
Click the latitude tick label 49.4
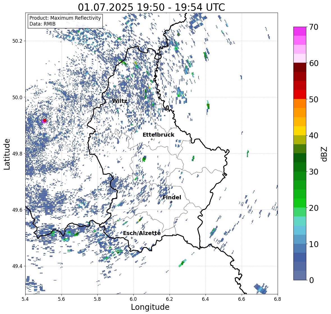click(17, 266)
